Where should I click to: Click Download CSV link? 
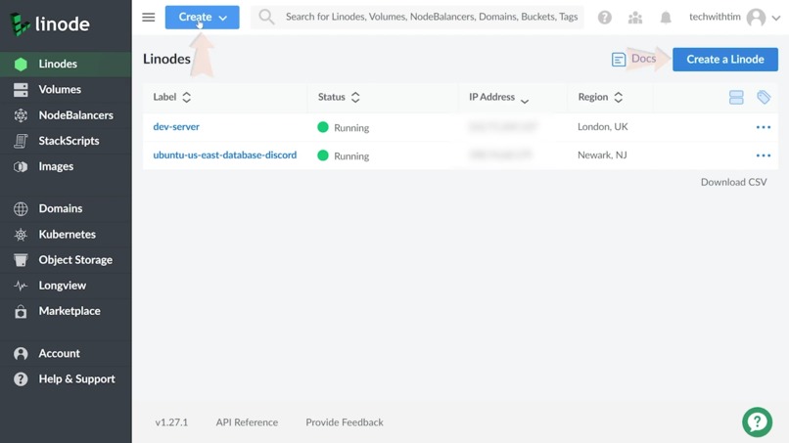(733, 182)
